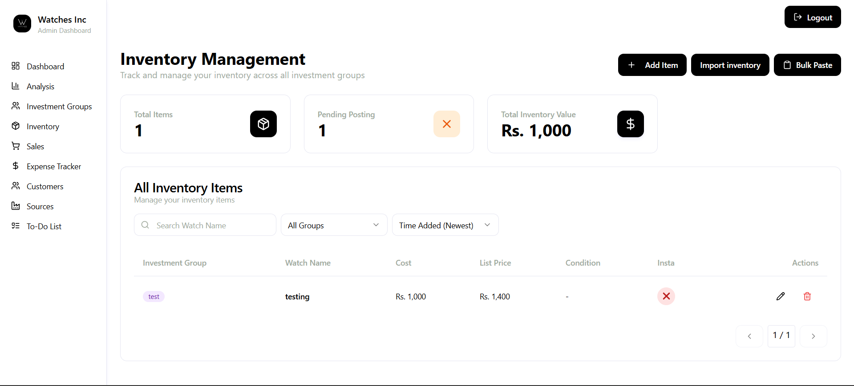Click the Search Watch Name field
854x386 pixels.
205,225
